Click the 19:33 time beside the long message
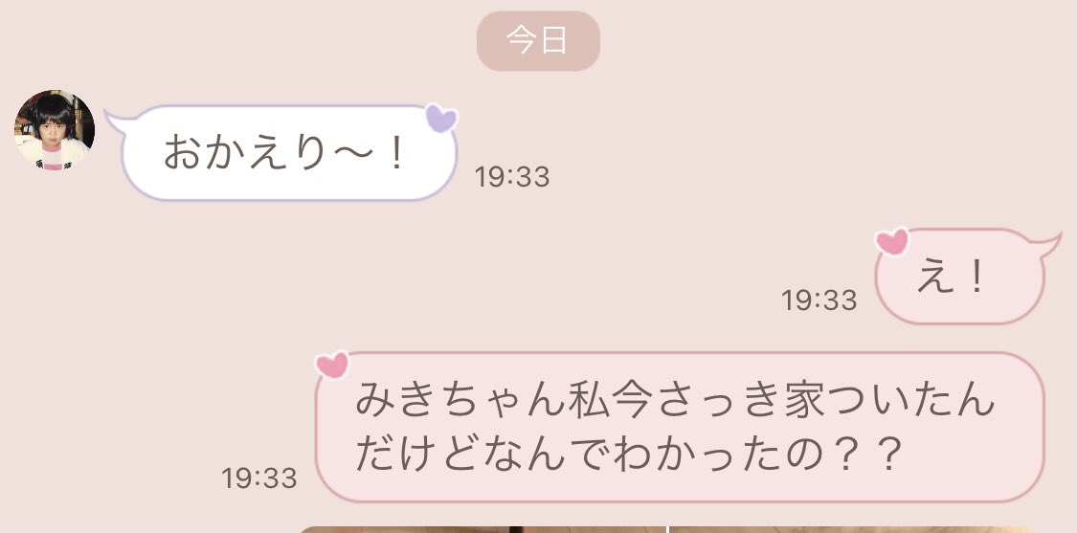Image resolution: width=1077 pixels, height=533 pixels. [258, 478]
